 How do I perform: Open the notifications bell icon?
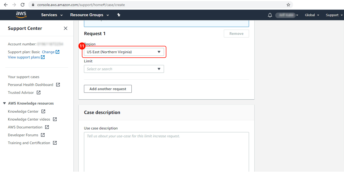[x=270, y=15]
